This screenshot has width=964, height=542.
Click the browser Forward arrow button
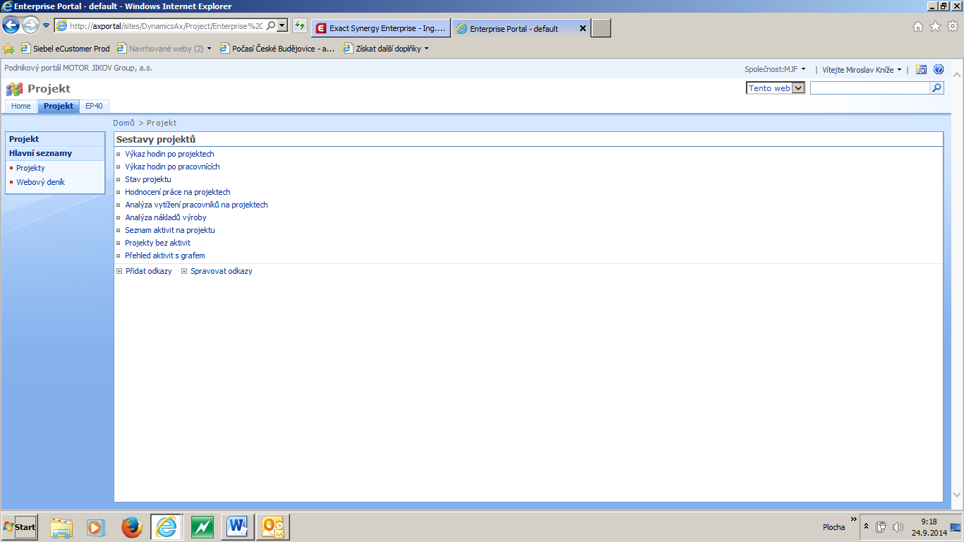31,26
